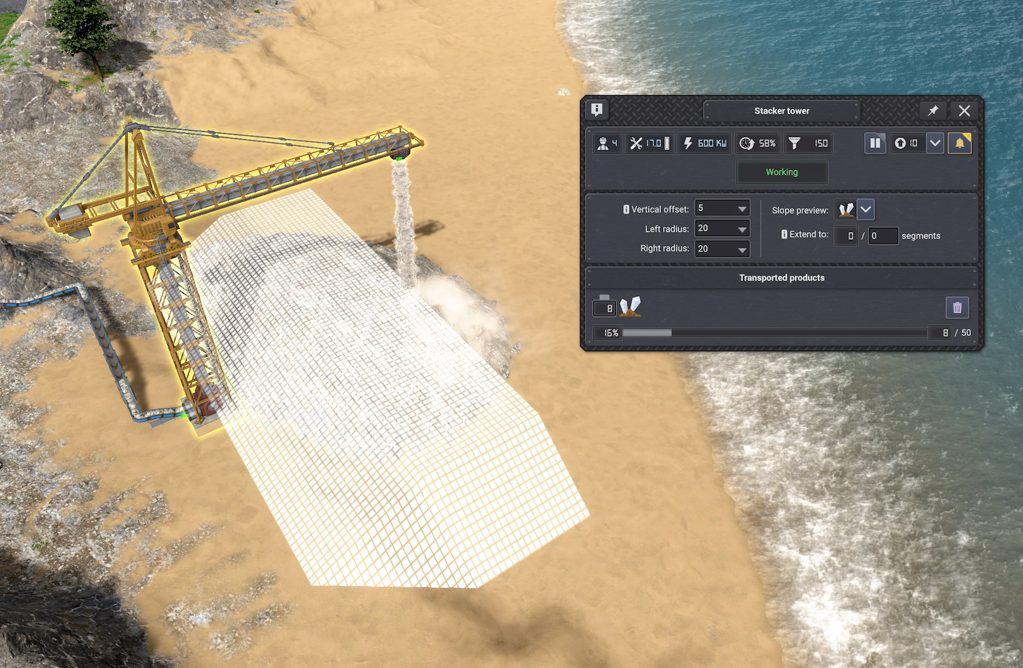Click the Slope preview product icon
Viewport: 1023px width, 668px height.
(846, 210)
